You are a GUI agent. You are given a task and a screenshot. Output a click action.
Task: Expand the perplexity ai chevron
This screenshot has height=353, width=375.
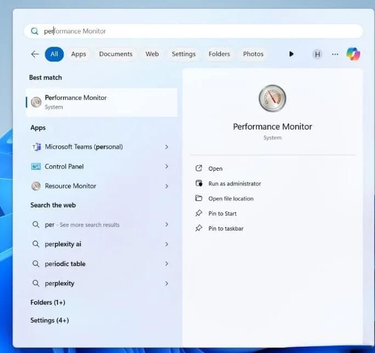pyautogui.click(x=167, y=244)
